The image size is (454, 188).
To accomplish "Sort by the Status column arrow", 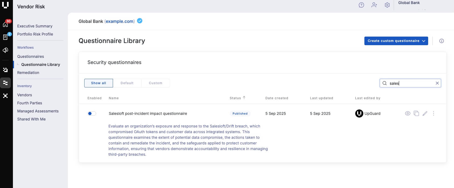I will [x=244, y=98].
